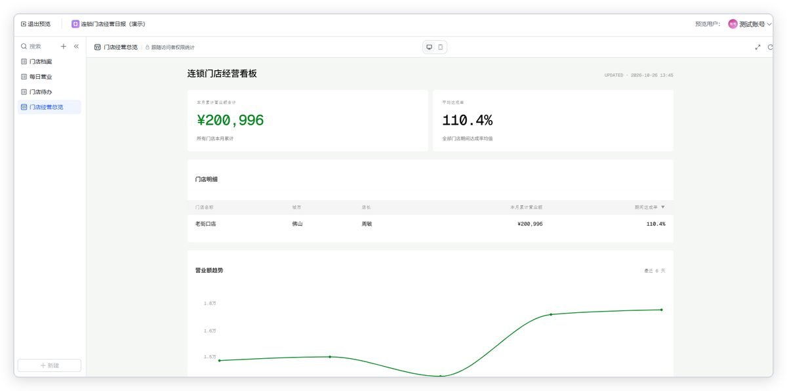Click the 测试账号 pink avatar

733,24
